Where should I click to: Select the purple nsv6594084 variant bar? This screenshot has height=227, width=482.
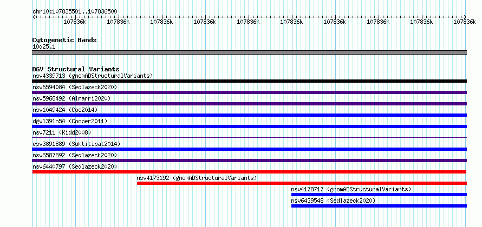249,92
